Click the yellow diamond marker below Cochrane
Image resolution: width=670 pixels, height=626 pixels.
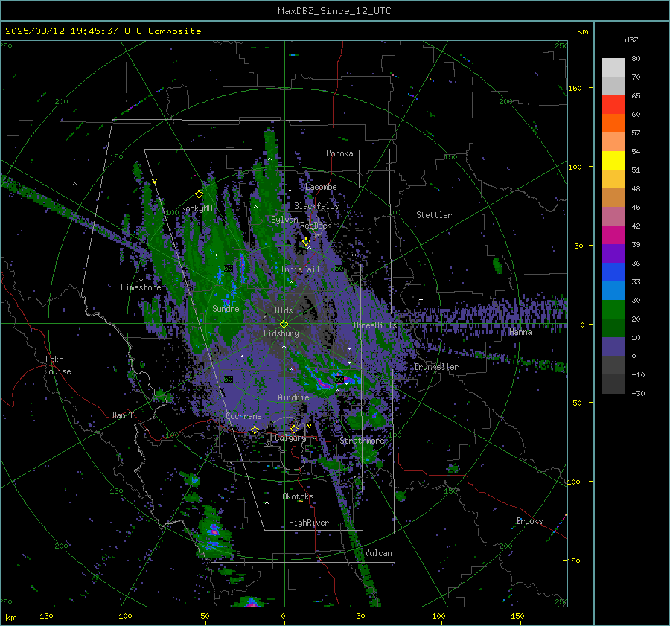coord(255,429)
